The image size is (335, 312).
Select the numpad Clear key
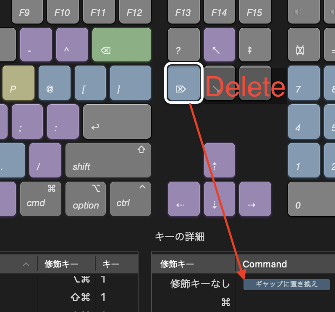304,45
